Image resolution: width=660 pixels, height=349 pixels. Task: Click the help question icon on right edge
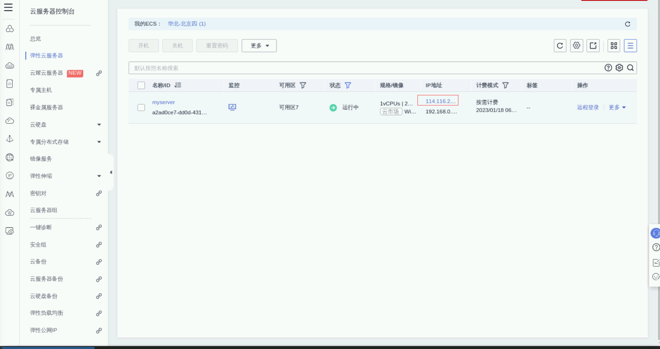point(656,247)
